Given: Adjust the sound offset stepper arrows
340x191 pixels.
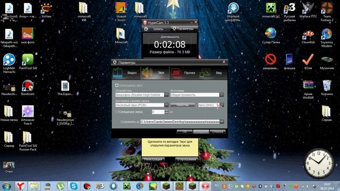Looking at the screenshot, I should (x=166, y=112).
